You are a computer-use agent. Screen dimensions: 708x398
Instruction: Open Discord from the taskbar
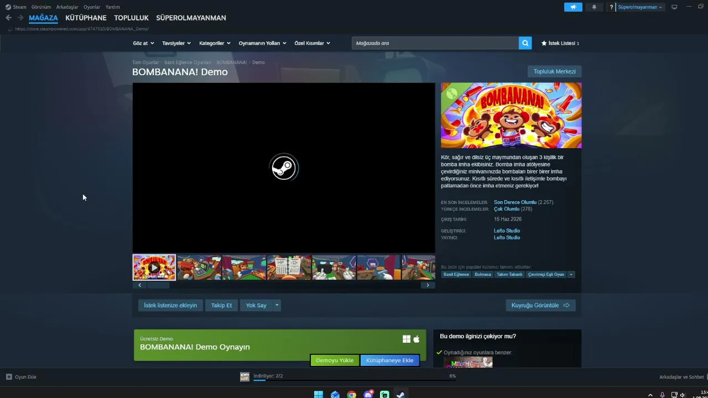(368, 395)
